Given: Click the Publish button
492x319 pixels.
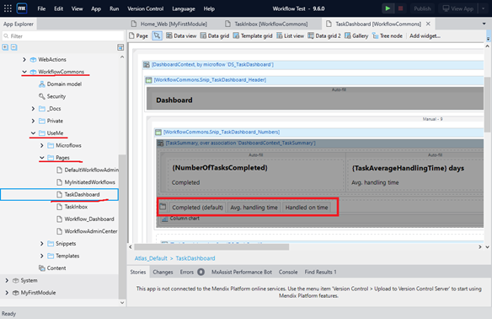Looking at the screenshot, I should (422, 8).
